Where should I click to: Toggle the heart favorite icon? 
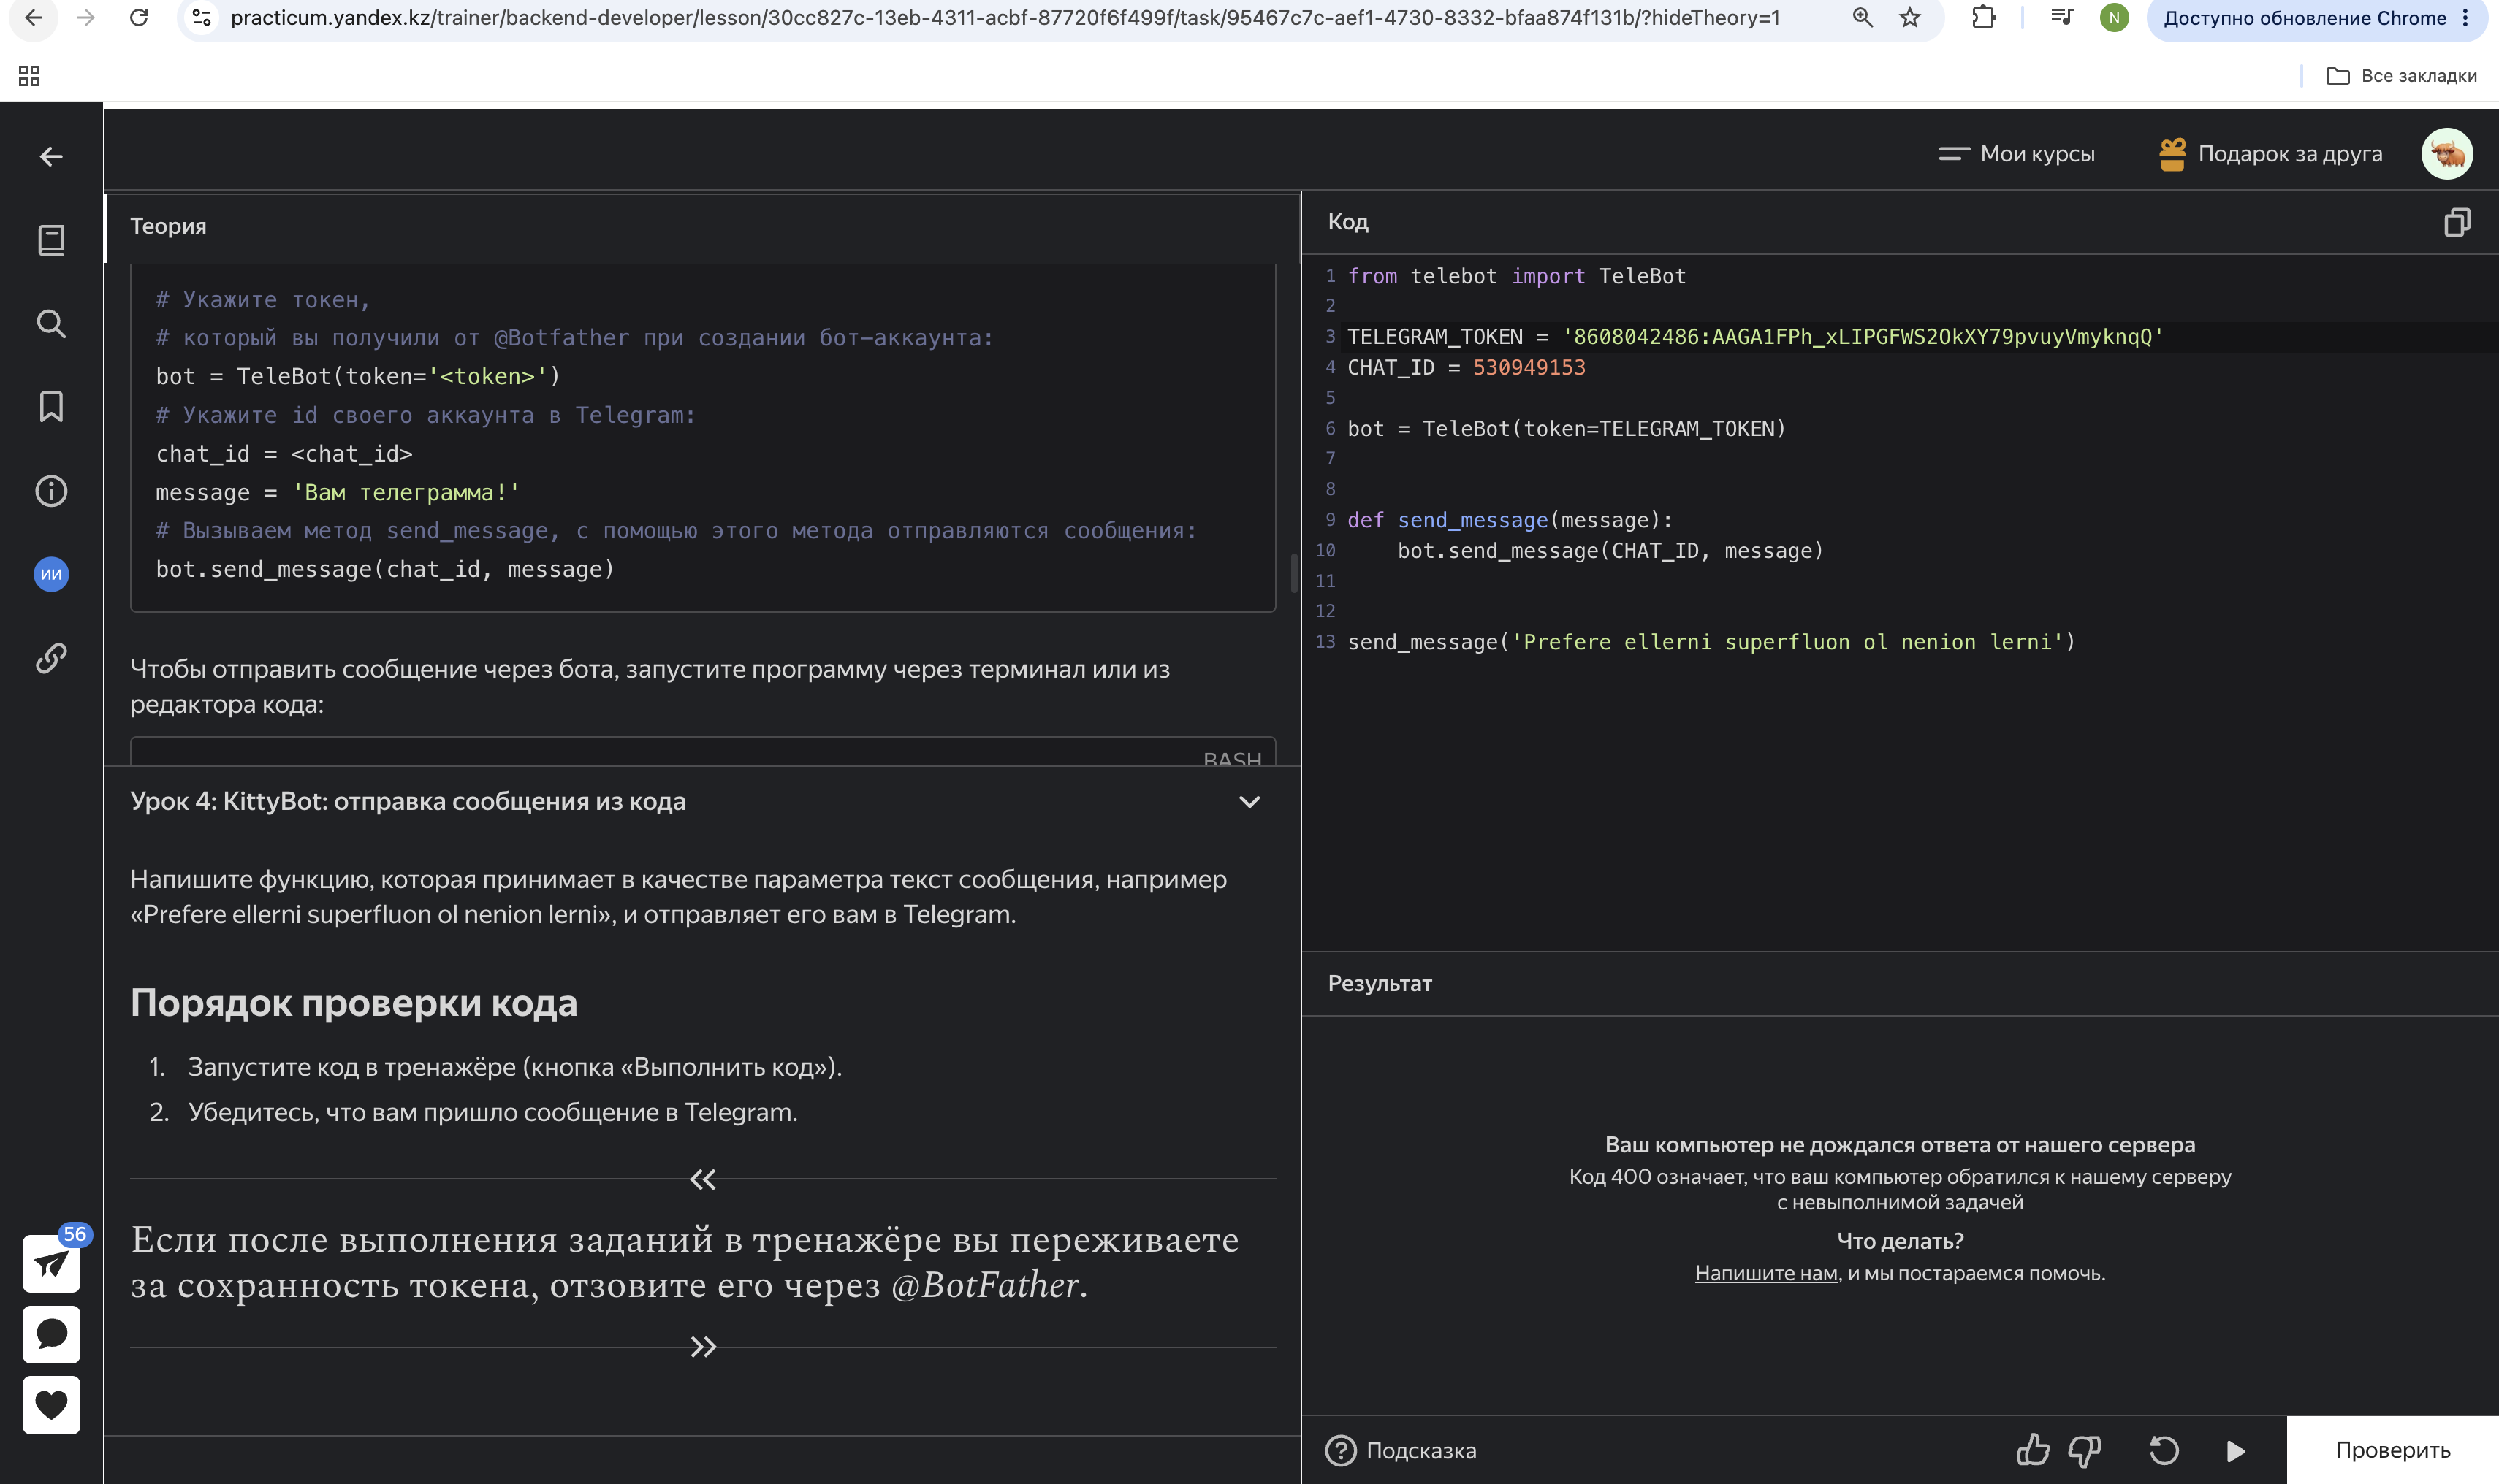[51, 1405]
